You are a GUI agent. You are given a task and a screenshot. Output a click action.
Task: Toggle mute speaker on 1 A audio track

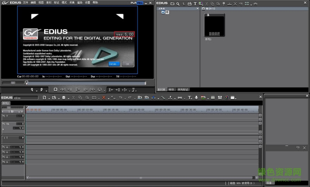pos(23,147)
